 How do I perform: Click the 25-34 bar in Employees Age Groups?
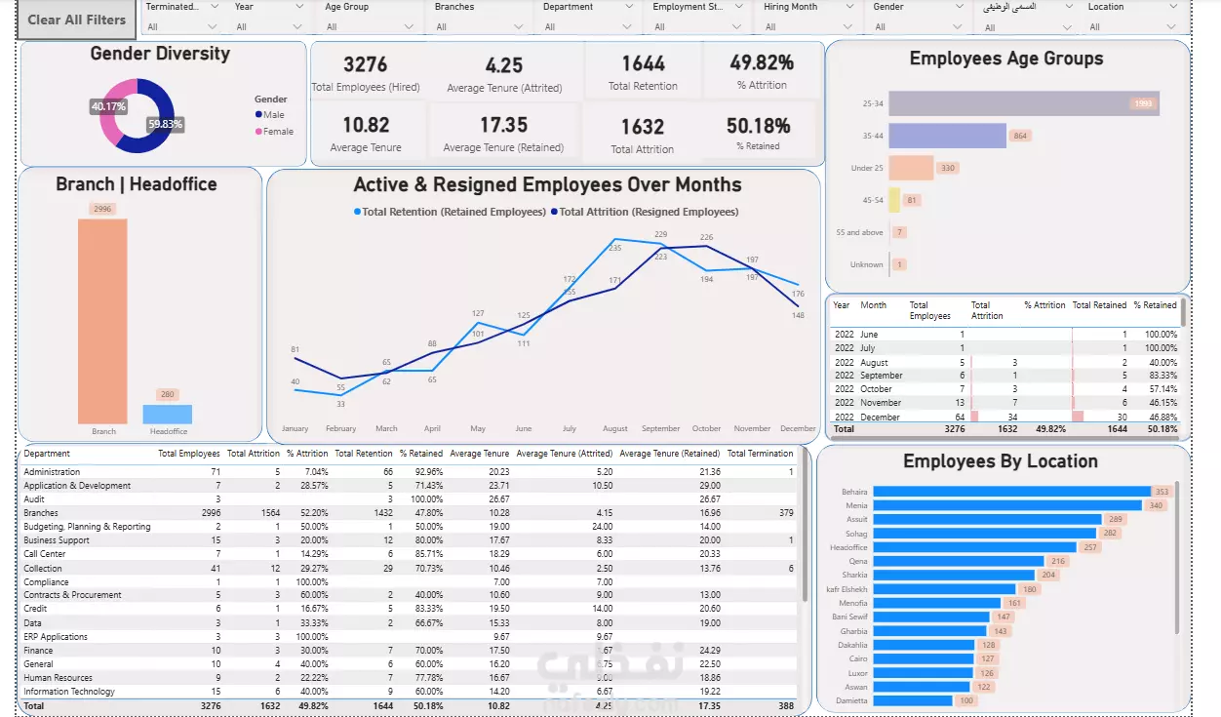tap(1024, 103)
